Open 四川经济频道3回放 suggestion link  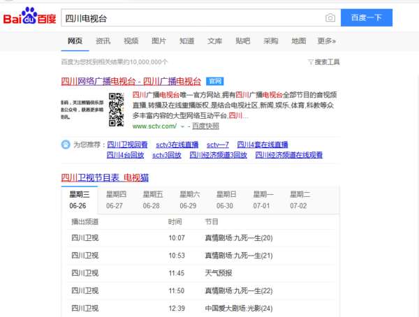(219, 155)
